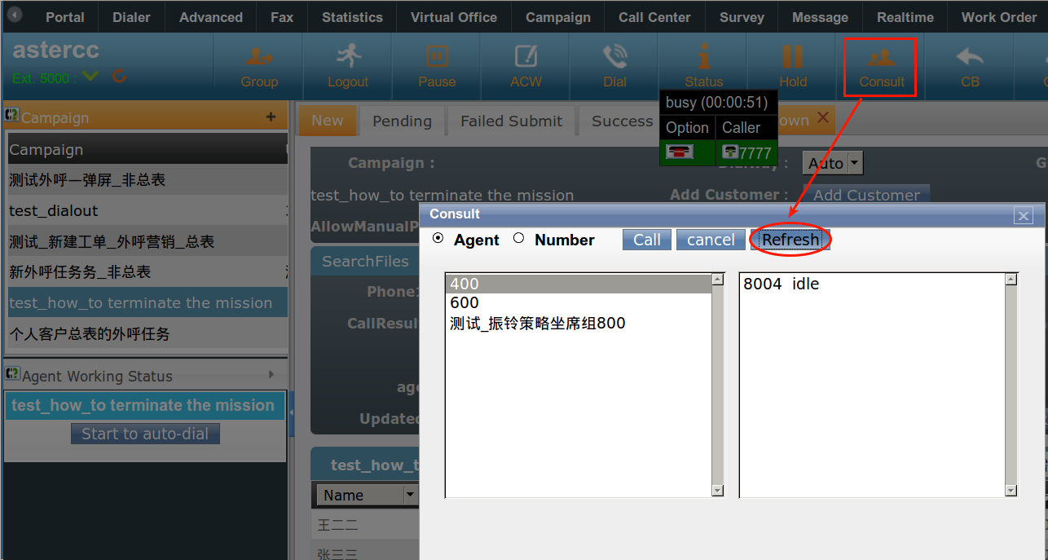Open Consult from the toolbar
Image resolution: width=1048 pixels, height=560 pixels.
tap(881, 59)
